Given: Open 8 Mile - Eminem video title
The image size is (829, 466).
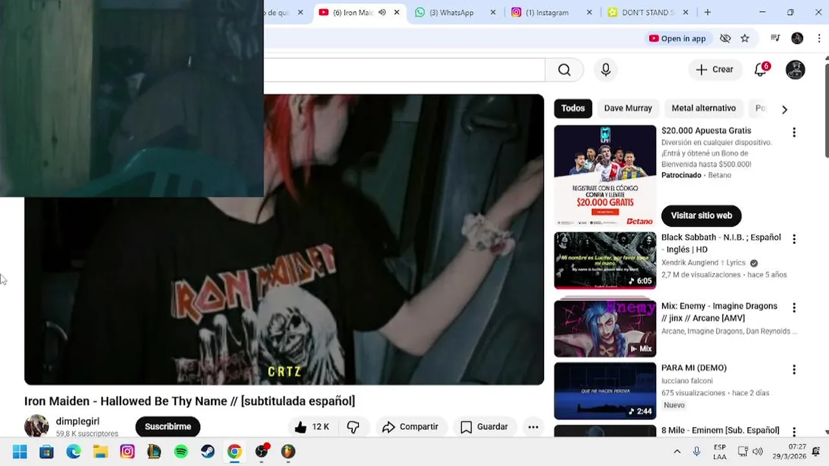Looking at the screenshot, I should pos(720,430).
